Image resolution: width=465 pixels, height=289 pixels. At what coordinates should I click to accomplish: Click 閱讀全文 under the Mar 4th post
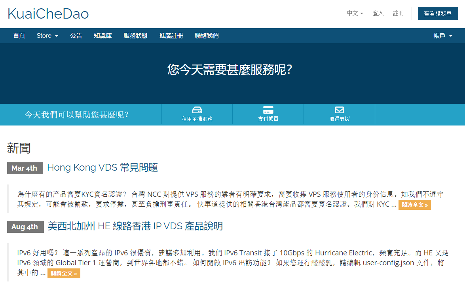(414, 205)
